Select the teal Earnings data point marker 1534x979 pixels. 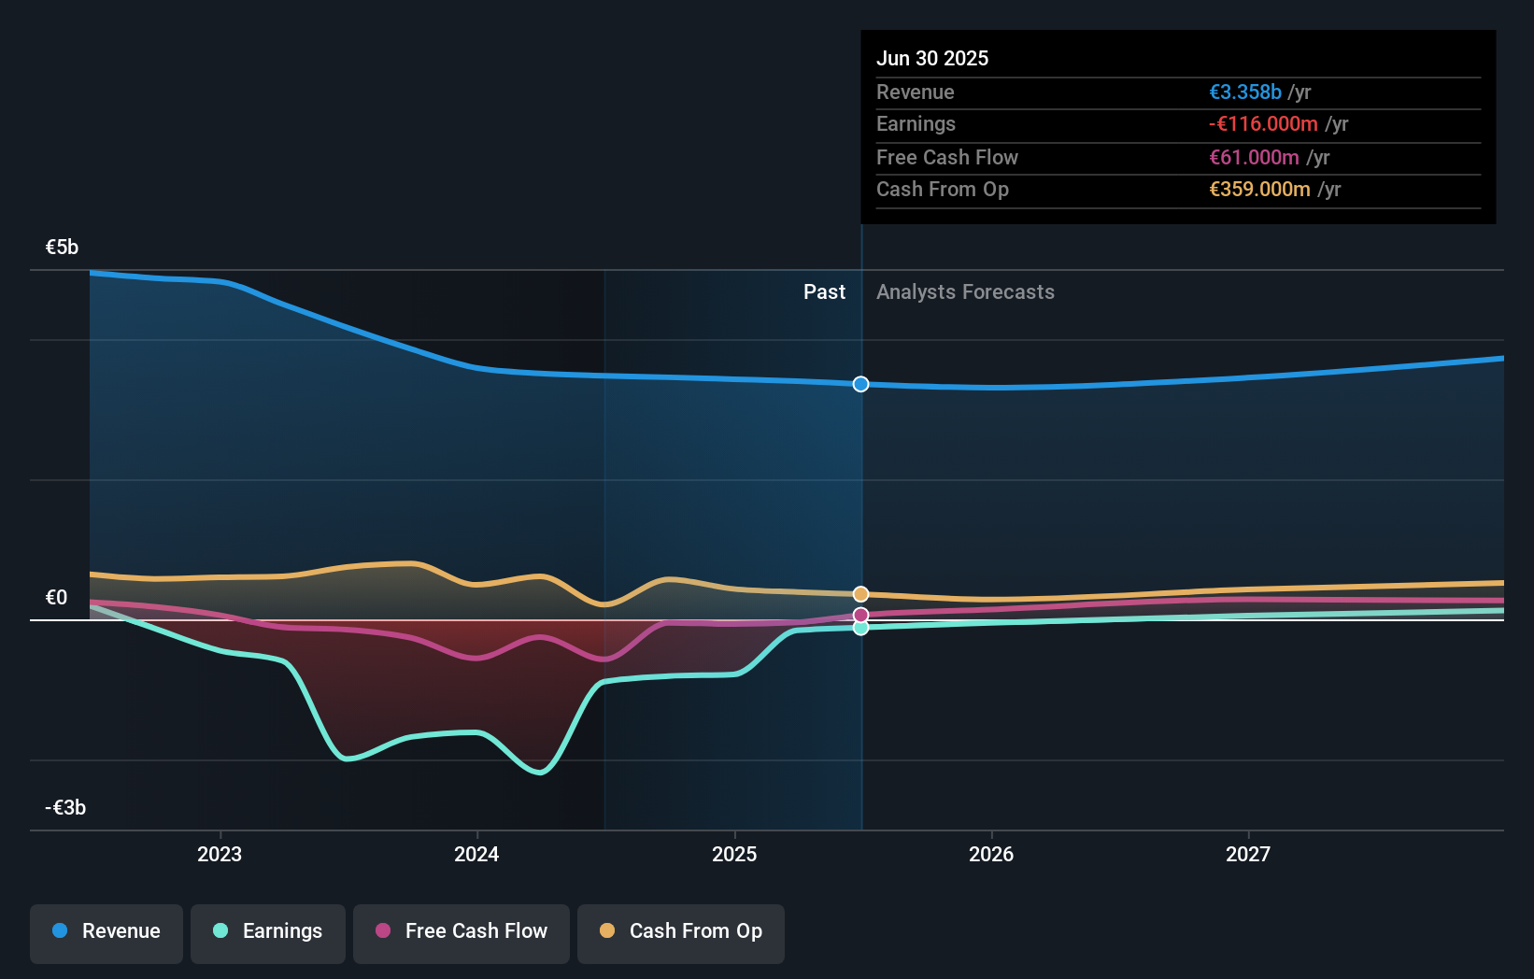860,630
